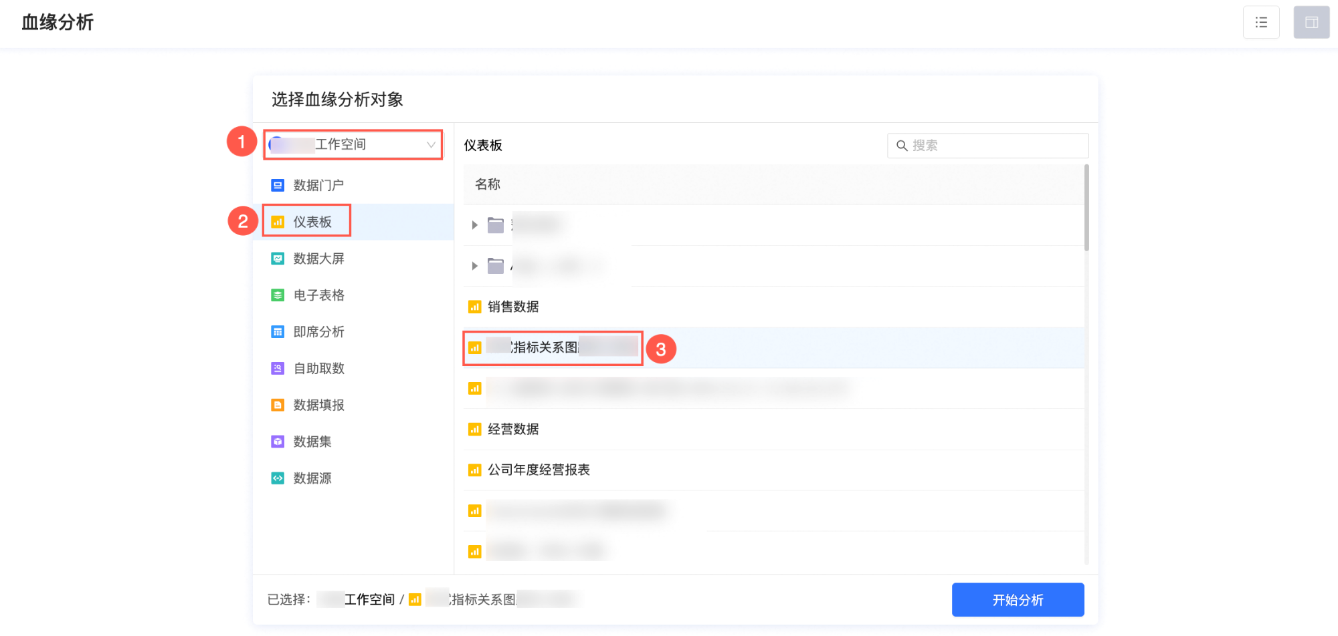Click the 数据源 icon in sidebar
Image resolution: width=1338 pixels, height=636 pixels.
pos(278,478)
